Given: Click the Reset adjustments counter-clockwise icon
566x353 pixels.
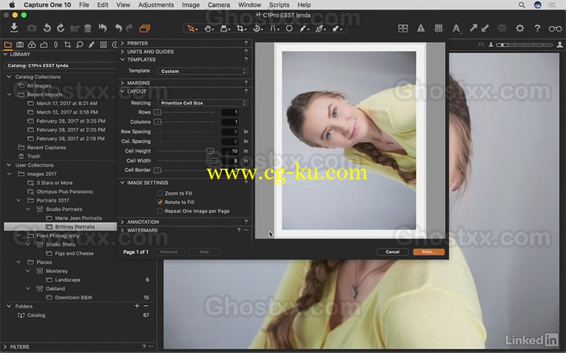Looking at the screenshot, I should [47, 28].
